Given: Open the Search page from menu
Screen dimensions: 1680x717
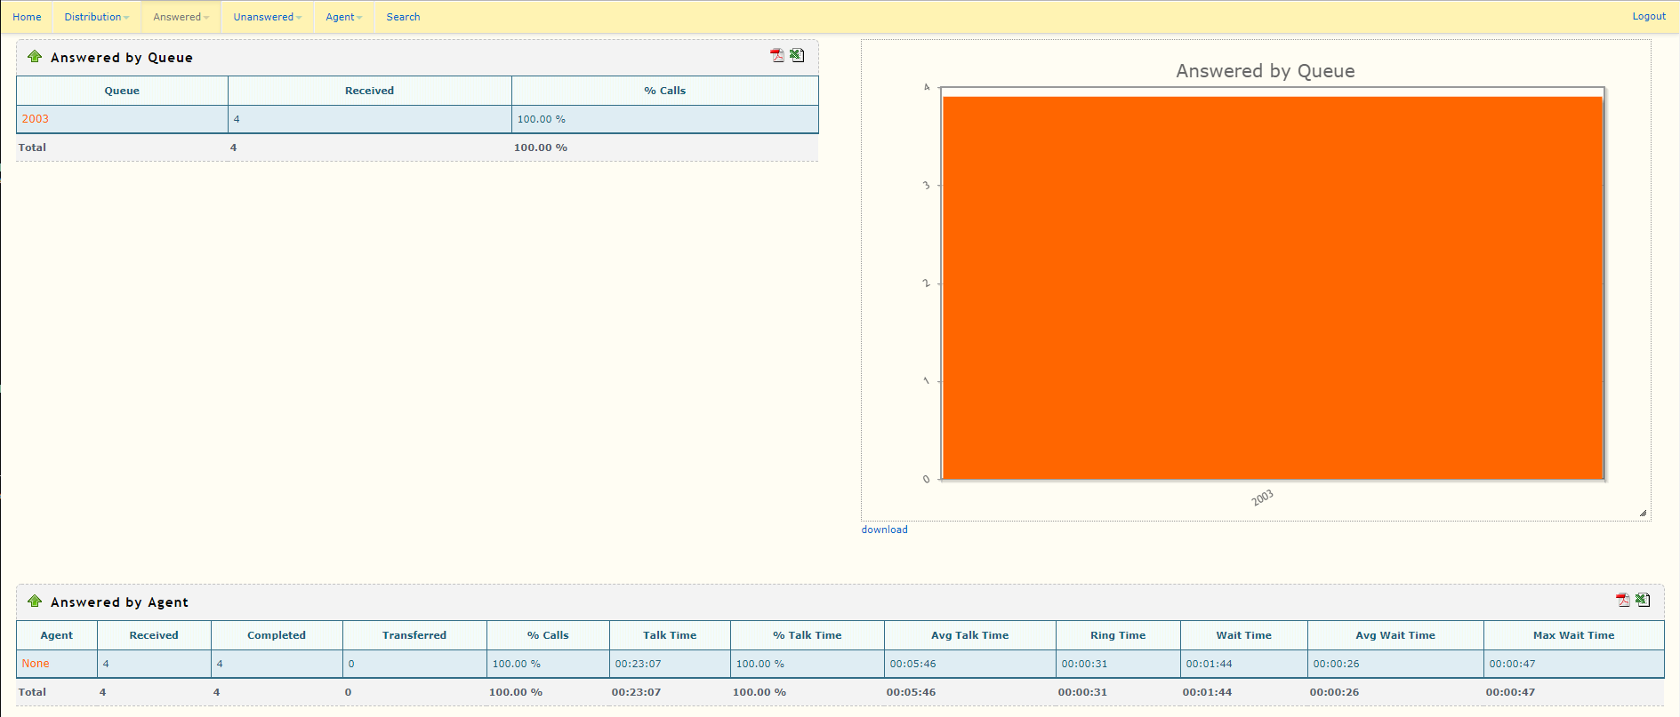Looking at the screenshot, I should click(x=403, y=17).
